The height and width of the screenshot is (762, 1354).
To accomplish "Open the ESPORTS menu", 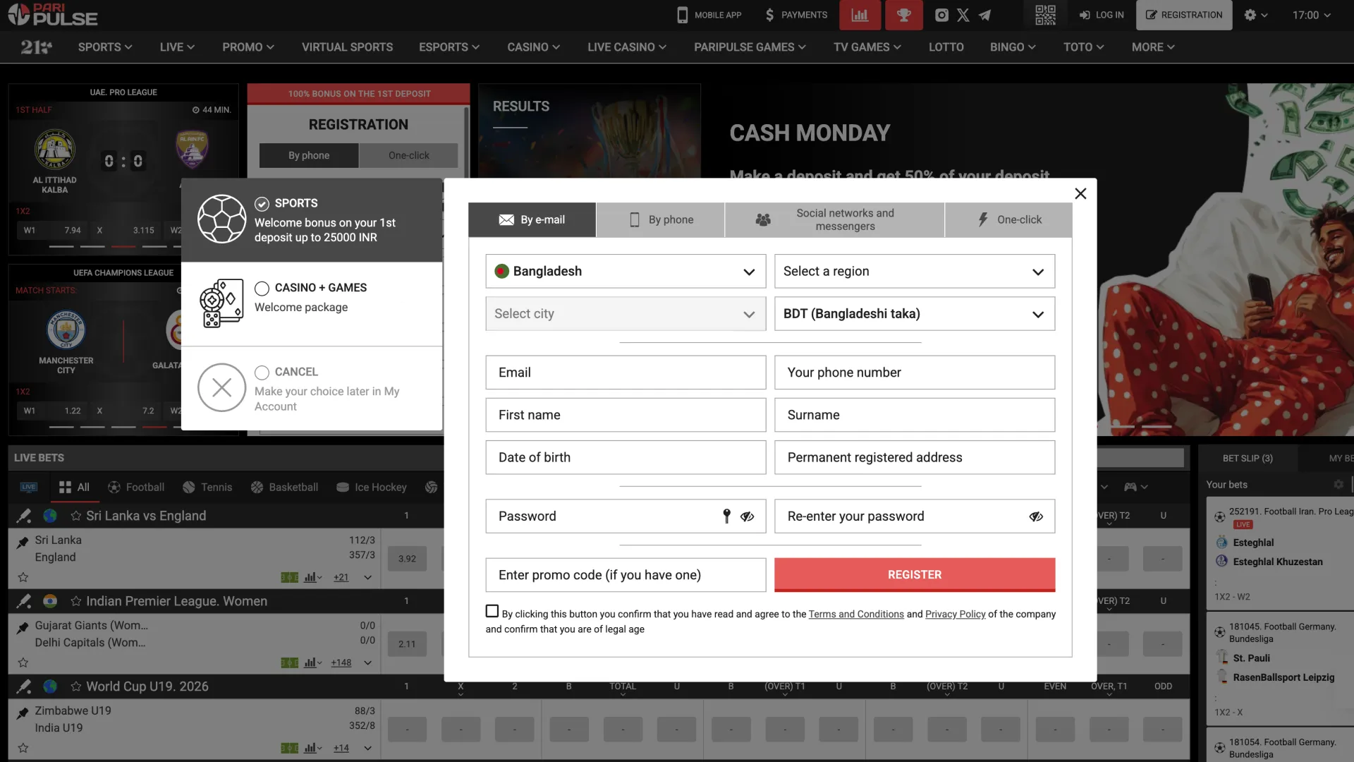I will (449, 47).
